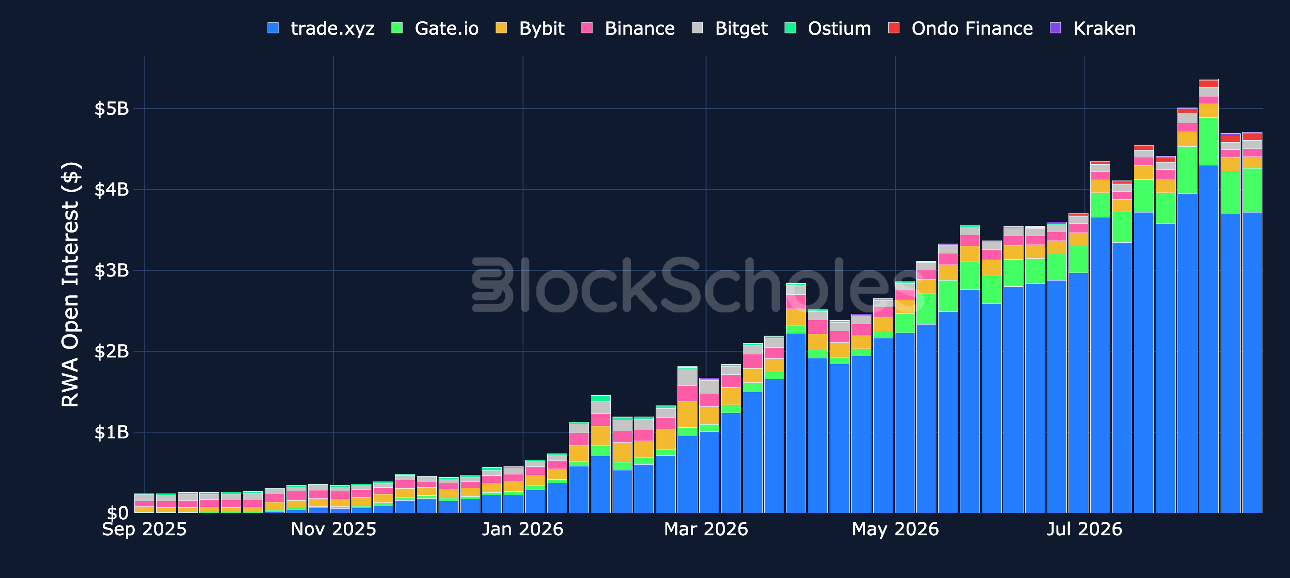Click the Sep 2025 x-axis label
This screenshot has height=578, width=1290.
[x=144, y=530]
